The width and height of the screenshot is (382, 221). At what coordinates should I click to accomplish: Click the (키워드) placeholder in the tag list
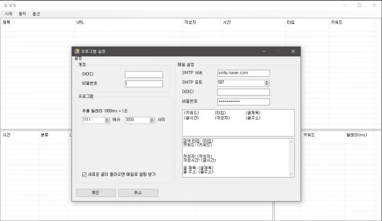pyautogui.click(x=192, y=113)
